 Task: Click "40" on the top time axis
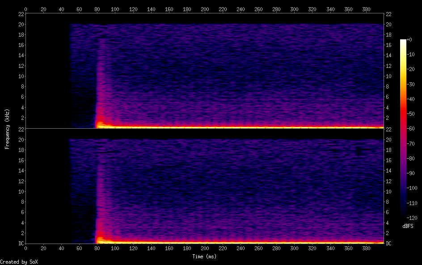61,9
